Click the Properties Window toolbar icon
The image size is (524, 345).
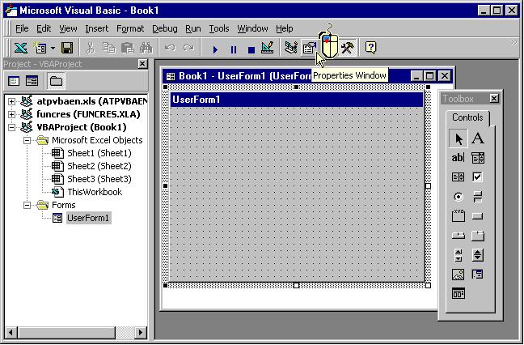tap(309, 48)
